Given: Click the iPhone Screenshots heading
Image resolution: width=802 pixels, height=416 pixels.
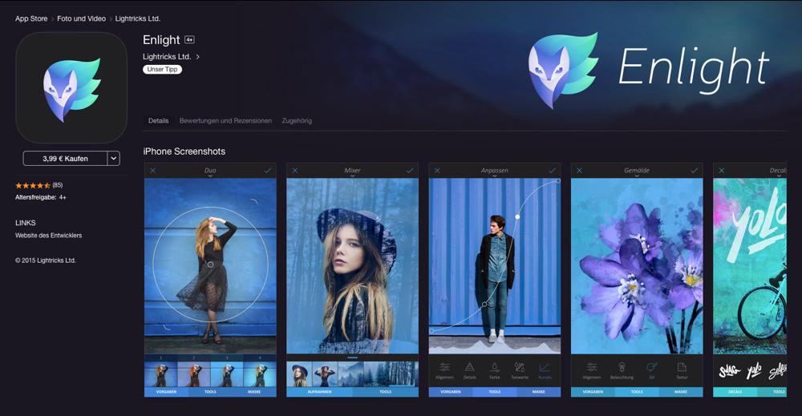Looking at the screenshot, I should click(x=184, y=151).
